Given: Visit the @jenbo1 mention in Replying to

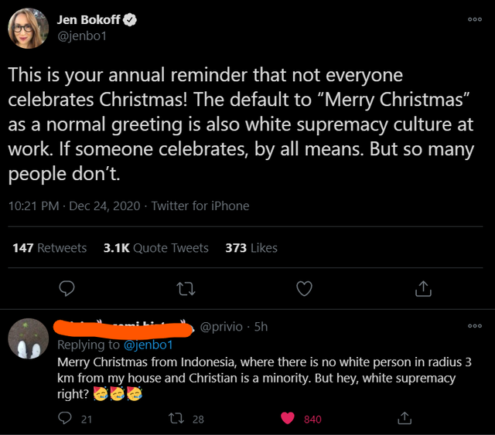Looking at the screenshot, I should pyautogui.click(x=148, y=345).
